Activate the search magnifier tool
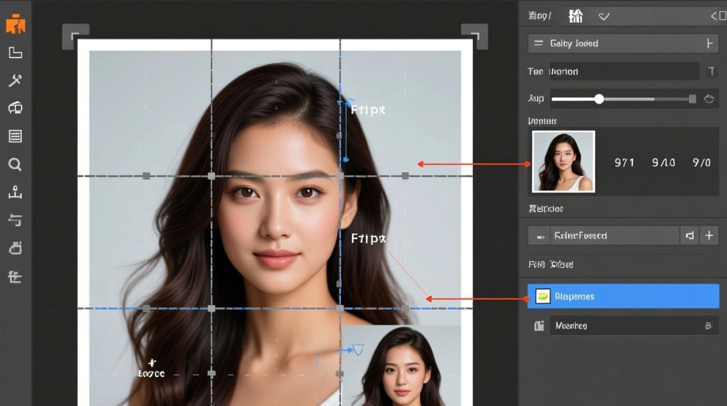Screen dimensions: 727x406 [15, 165]
